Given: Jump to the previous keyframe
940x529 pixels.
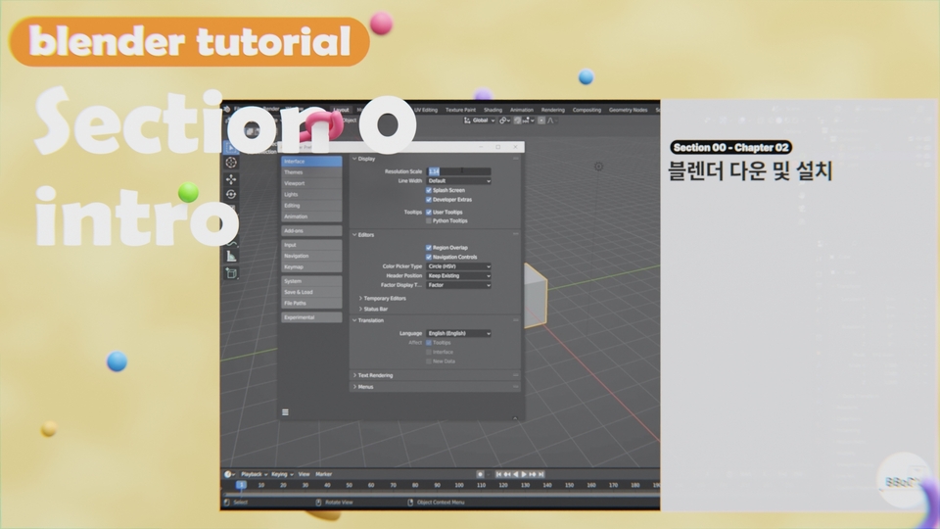Looking at the screenshot, I should tap(507, 474).
